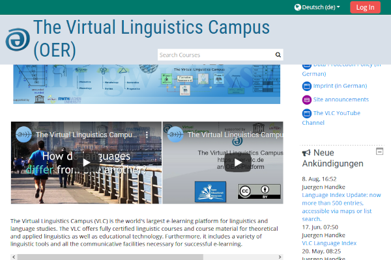Click the search magnifier icon
This screenshot has width=391, height=260.
pos(278,55)
